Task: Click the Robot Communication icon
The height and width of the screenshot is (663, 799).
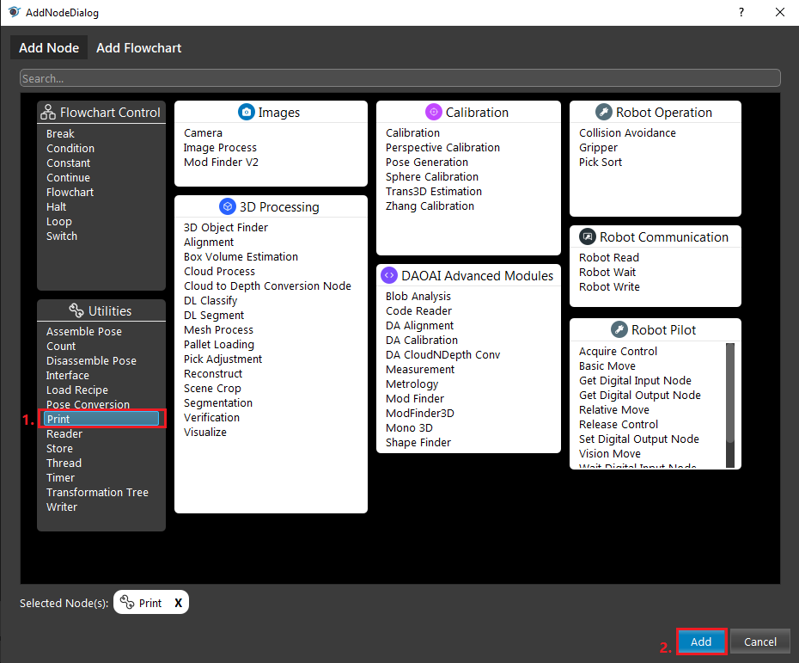Action: (588, 236)
